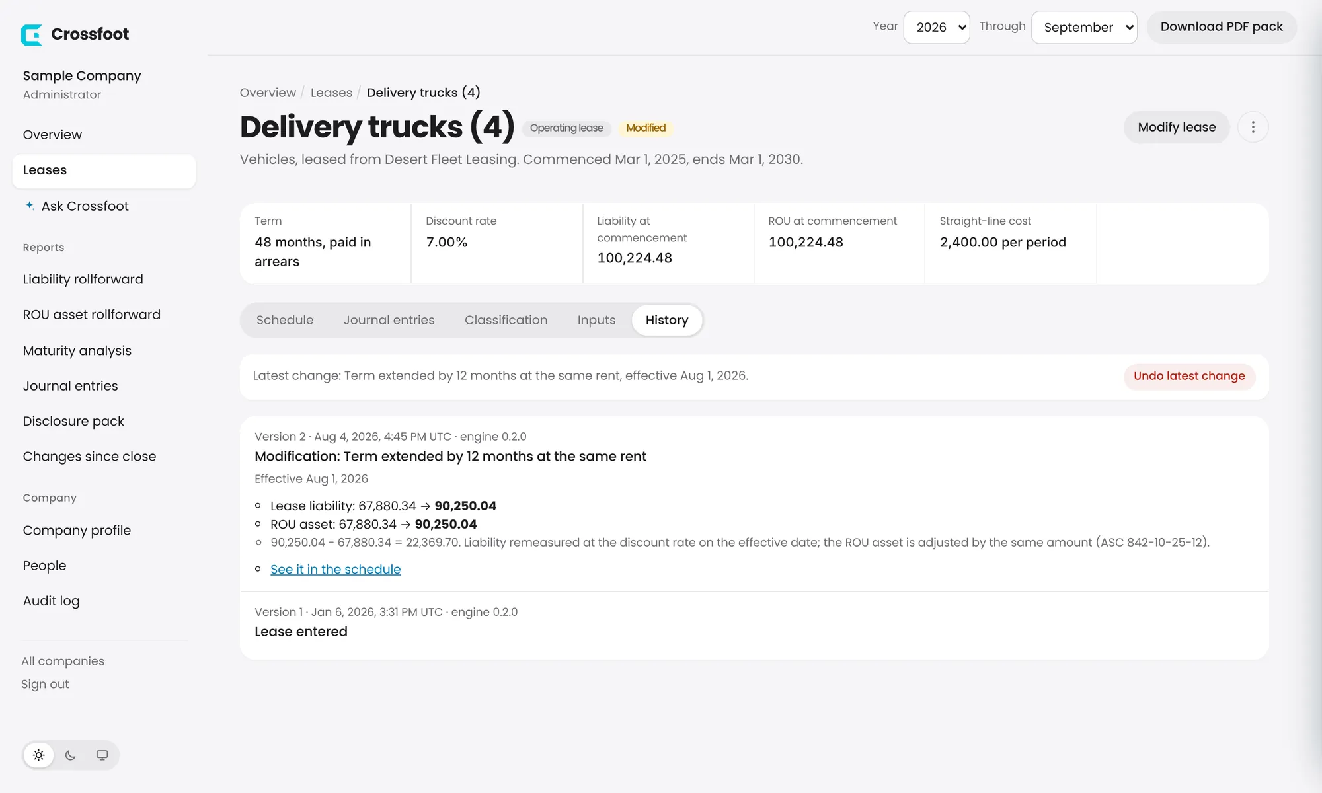Select the History tab
Image resolution: width=1322 pixels, height=793 pixels.
tap(667, 320)
